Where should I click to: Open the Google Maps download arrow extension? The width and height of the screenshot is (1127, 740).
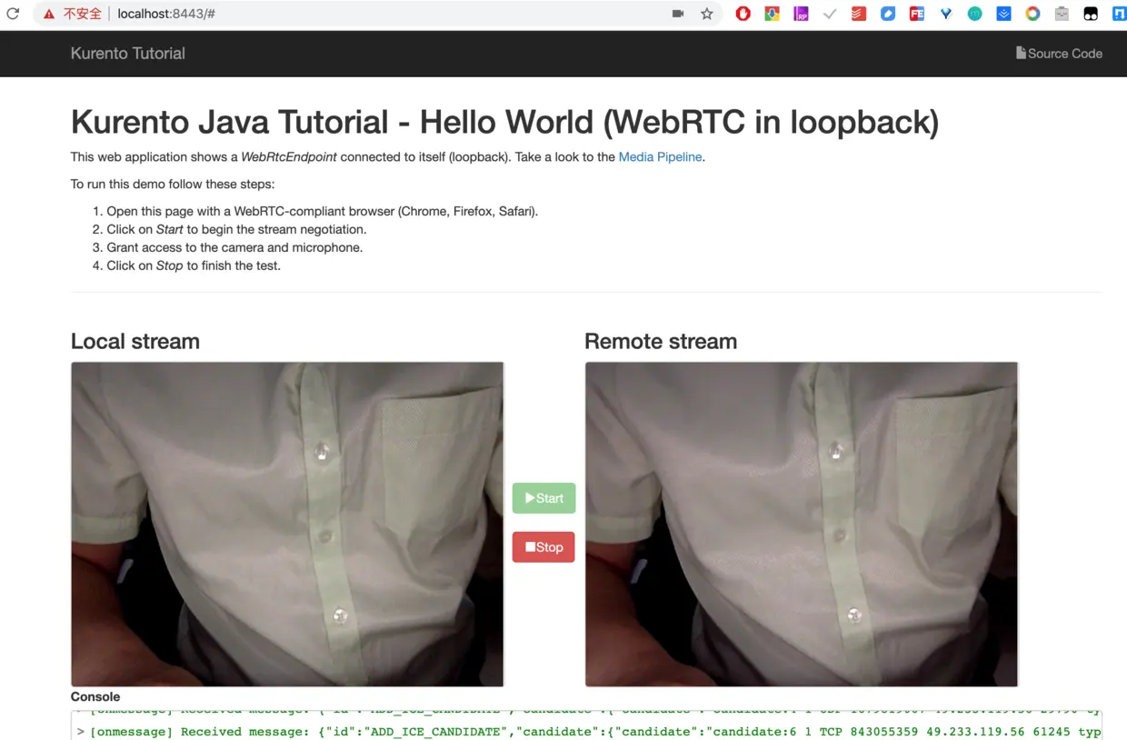click(772, 14)
